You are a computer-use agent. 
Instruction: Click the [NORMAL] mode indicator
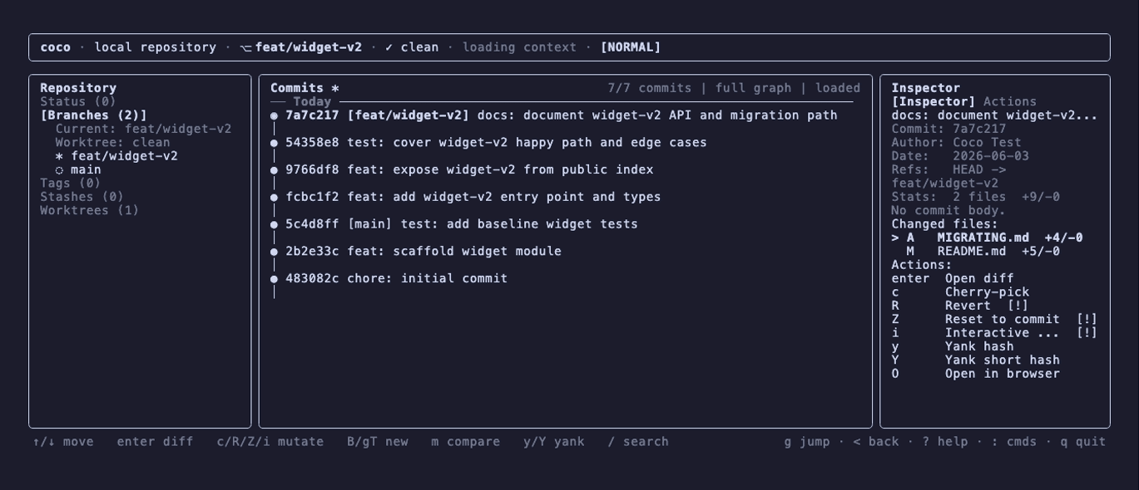tap(631, 47)
